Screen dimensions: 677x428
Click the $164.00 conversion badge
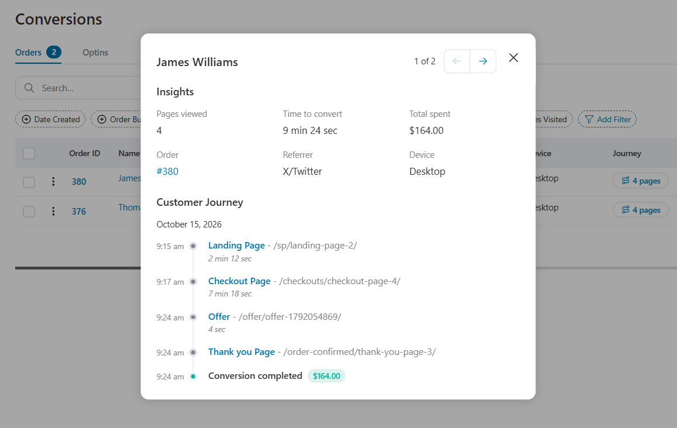pyautogui.click(x=327, y=376)
